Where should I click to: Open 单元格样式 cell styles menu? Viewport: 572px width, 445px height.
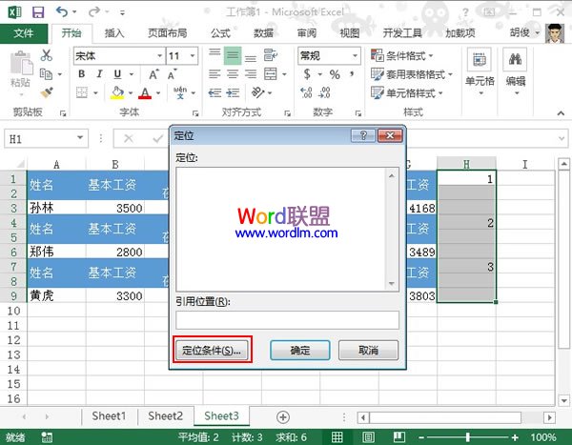[406, 93]
